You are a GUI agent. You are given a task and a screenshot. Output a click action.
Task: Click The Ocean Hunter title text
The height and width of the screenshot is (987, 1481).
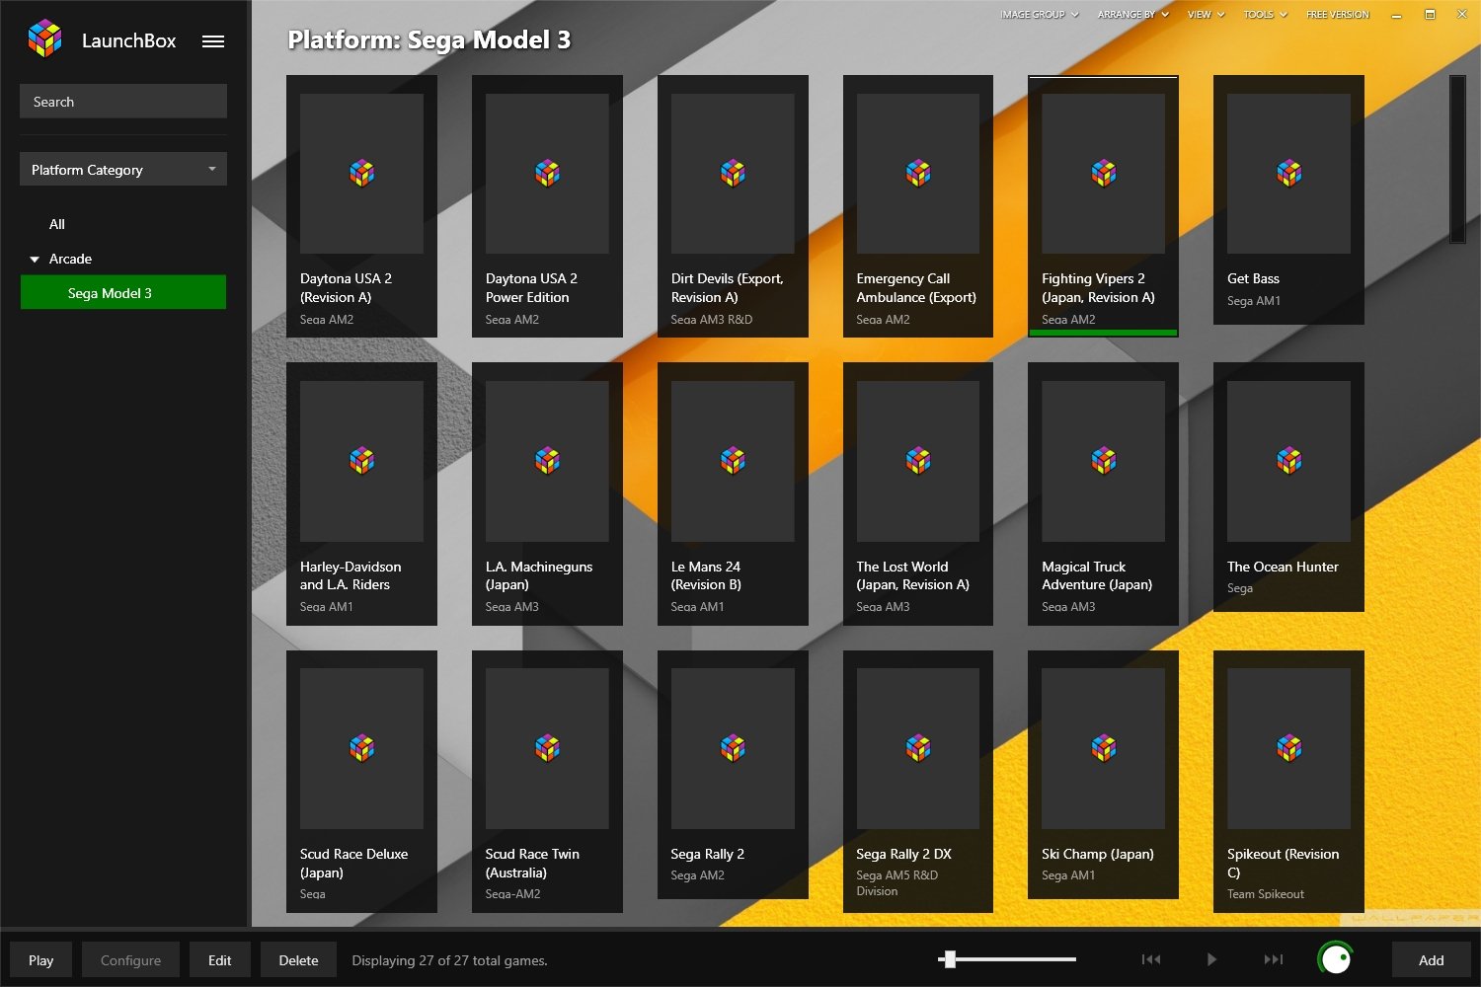tap(1283, 567)
